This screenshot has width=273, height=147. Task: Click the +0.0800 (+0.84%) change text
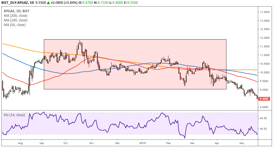point(64,3)
